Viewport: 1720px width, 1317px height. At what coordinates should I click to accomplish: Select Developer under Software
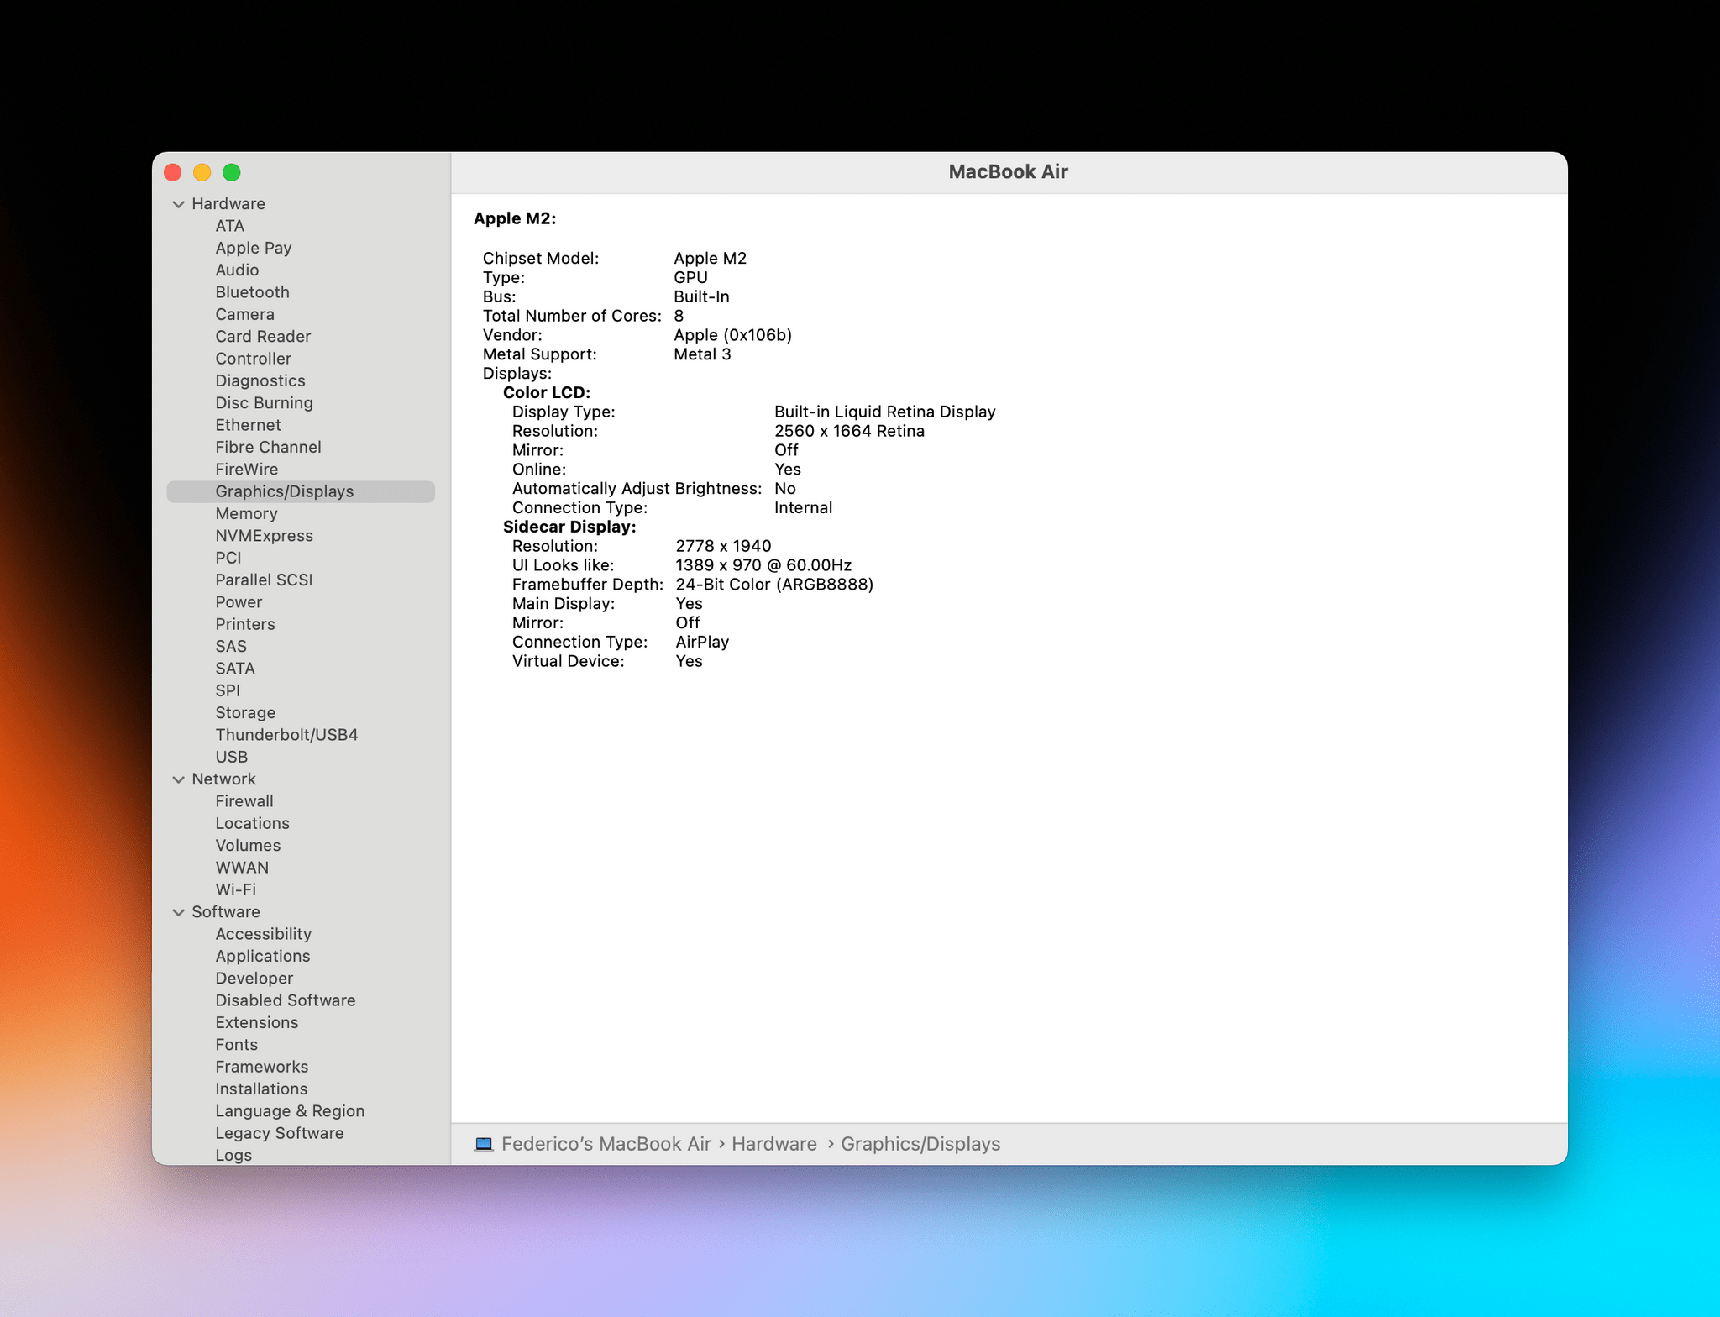(254, 979)
